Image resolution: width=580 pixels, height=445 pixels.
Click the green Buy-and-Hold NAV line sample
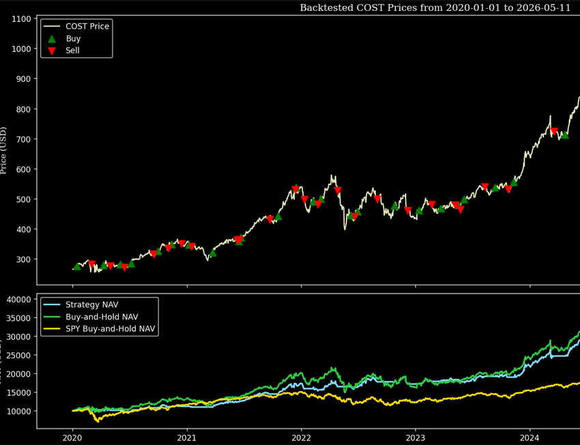tap(52, 317)
